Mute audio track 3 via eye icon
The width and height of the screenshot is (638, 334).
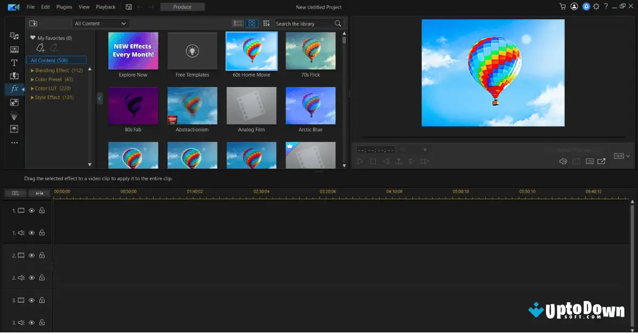31,322
